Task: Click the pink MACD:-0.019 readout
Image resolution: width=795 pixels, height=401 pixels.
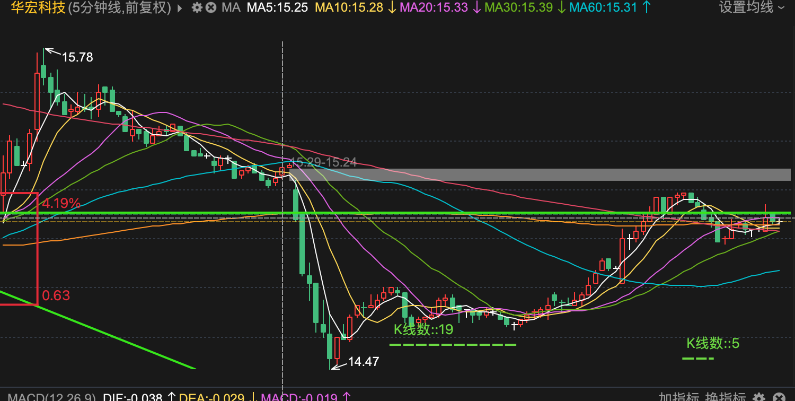Action: (298, 397)
